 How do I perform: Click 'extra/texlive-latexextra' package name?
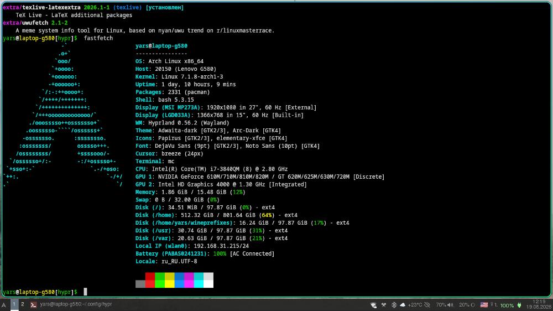pos(41,7)
